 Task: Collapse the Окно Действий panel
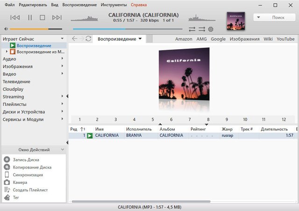pyautogui.click(x=62, y=150)
